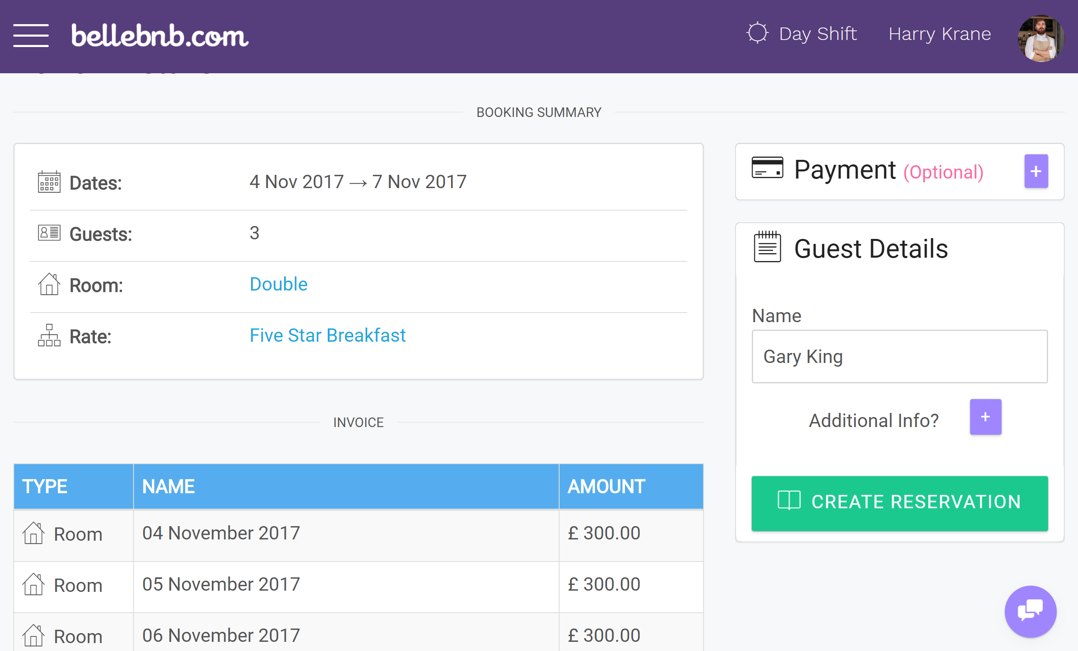Click CREATE RESERVATION green button
The height and width of the screenshot is (651, 1078).
tap(900, 502)
